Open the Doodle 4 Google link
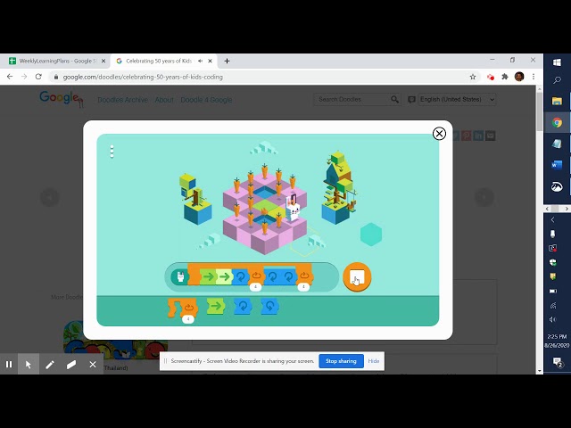 206,100
